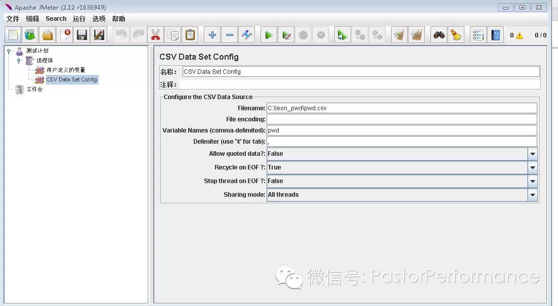Image resolution: width=558 pixels, height=306 pixels.
Task: Collapse the 线程组 tree node handle
Action: 19,61
